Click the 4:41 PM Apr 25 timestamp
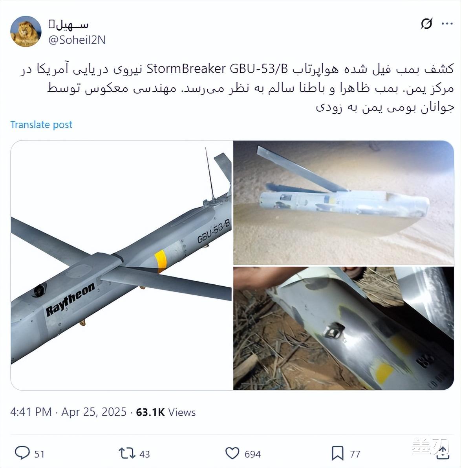Screen dimensions: 461x468 pyautogui.click(x=68, y=412)
